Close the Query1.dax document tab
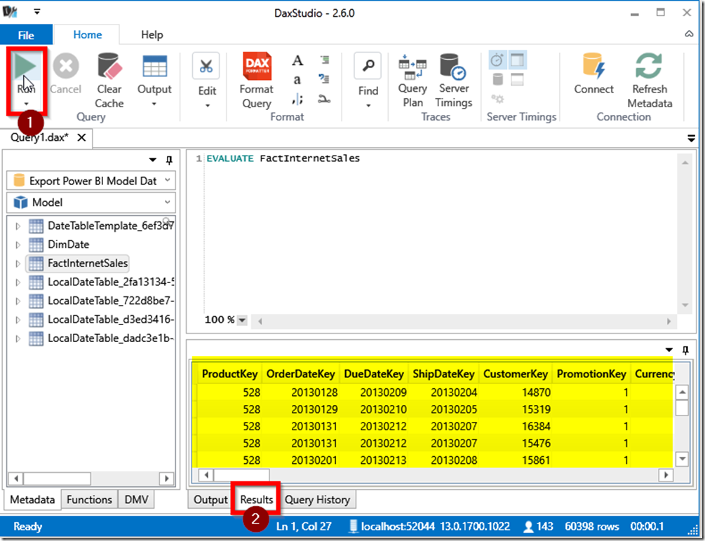This screenshot has height=541, width=705. point(81,137)
